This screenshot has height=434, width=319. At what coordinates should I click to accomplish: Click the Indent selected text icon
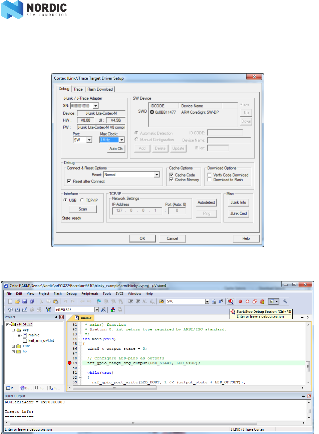[x=130, y=301]
